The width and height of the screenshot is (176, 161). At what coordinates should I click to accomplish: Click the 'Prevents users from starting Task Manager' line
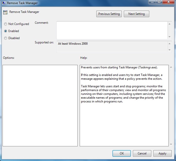click(119, 67)
